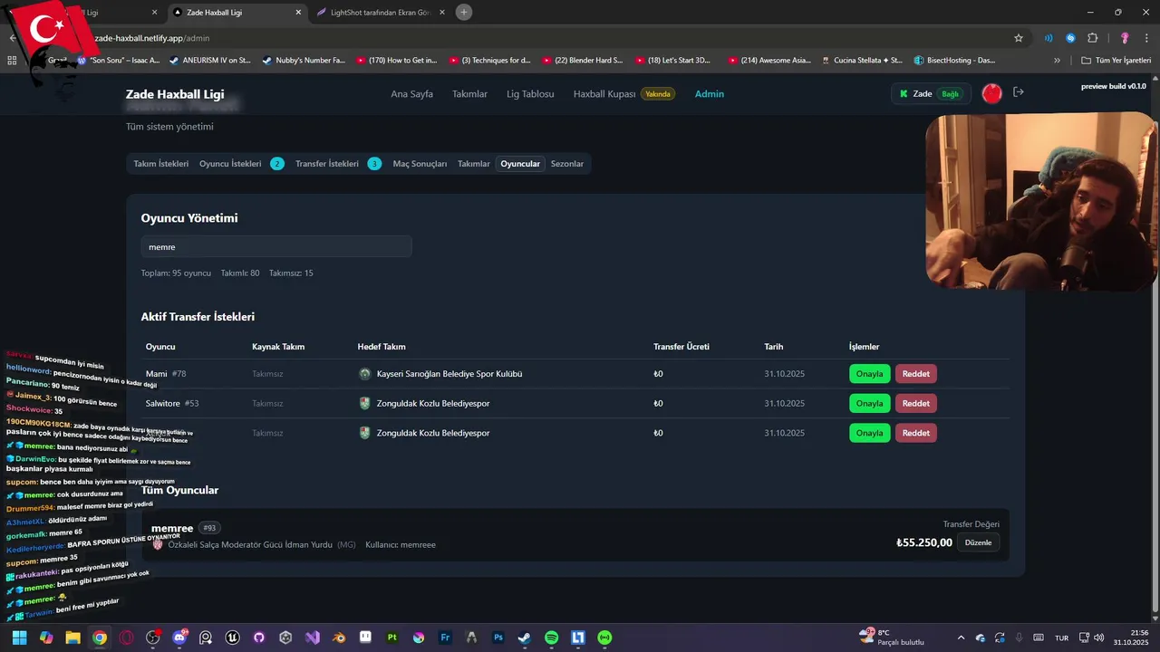1160x652 pixels.
Task: Open the Chrome apps grid shortcut
Action: point(12,60)
